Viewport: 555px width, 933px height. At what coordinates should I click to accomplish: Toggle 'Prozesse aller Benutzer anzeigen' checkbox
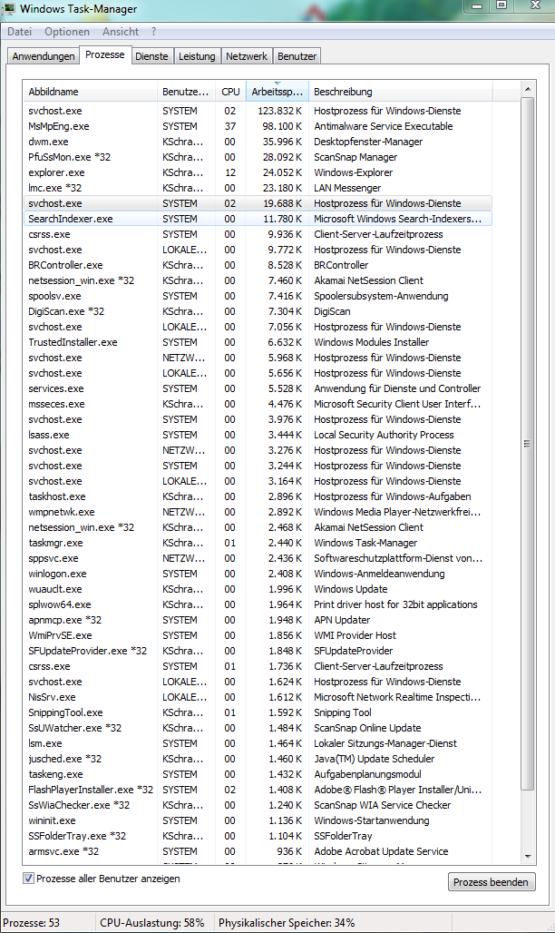pos(28,879)
